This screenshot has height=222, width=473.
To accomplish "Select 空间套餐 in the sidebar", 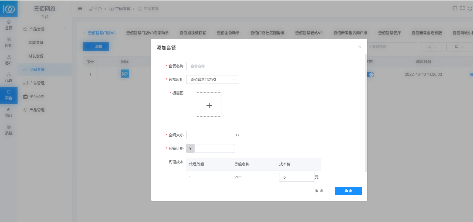I will [x=45, y=70].
